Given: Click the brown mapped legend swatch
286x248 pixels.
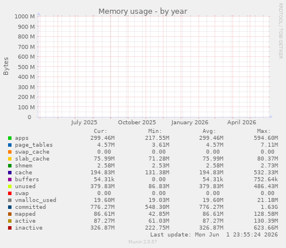Looking at the screenshot, I should pos(10,214).
